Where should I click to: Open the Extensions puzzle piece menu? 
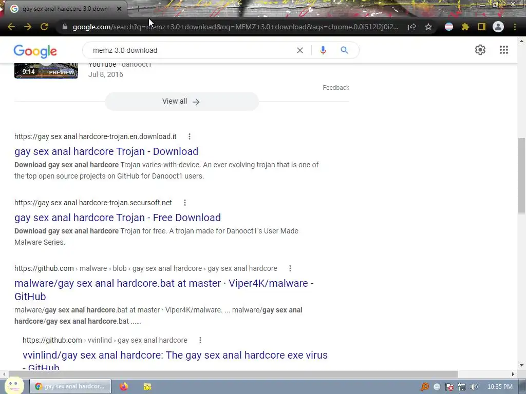pyautogui.click(x=465, y=27)
